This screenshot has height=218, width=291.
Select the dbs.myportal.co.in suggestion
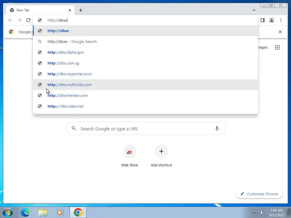[x=145, y=74]
